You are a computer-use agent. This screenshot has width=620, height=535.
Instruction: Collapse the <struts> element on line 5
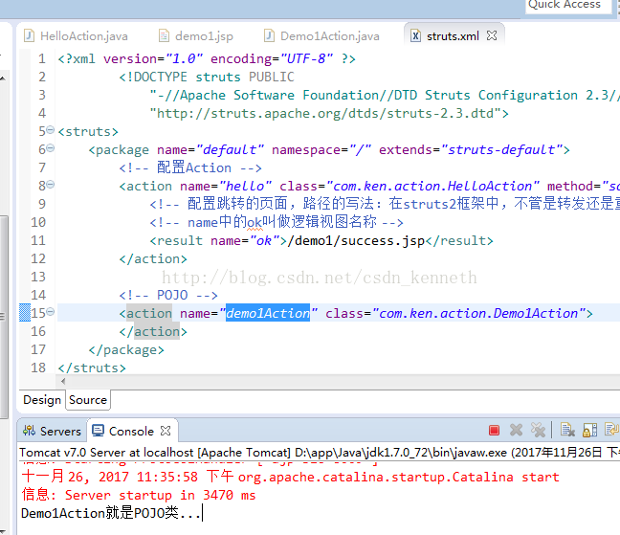click(50, 130)
